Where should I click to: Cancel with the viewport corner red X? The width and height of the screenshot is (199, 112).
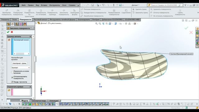pyautogui.click(x=191, y=32)
